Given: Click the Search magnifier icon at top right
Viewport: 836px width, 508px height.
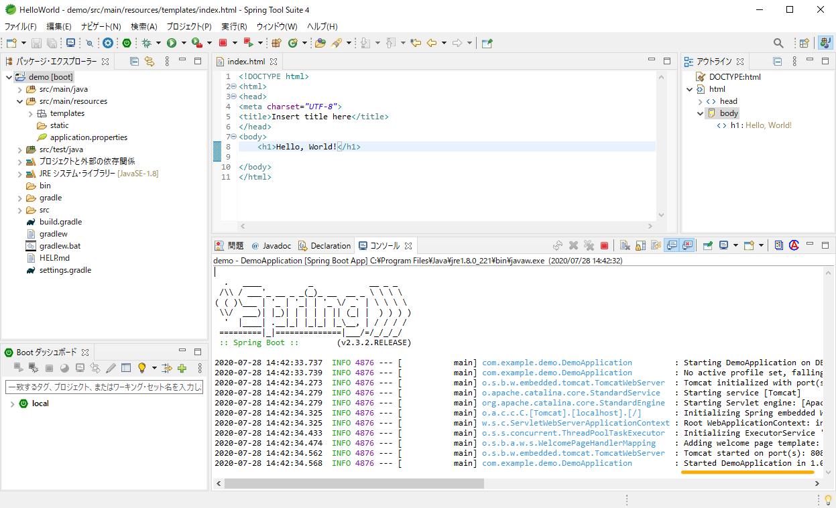Looking at the screenshot, I should coord(778,43).
